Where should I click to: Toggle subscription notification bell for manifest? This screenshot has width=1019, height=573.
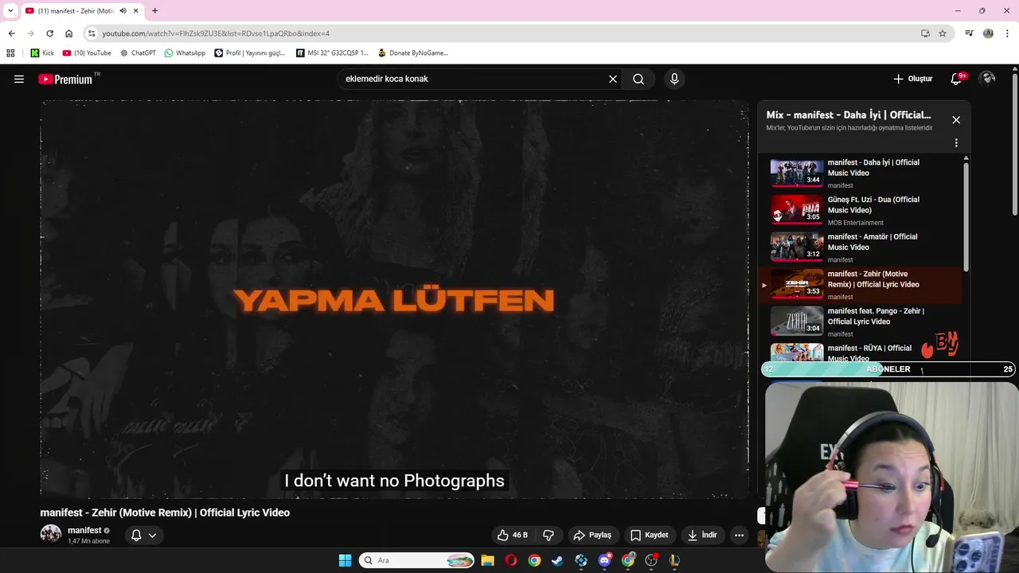(136, 535)
